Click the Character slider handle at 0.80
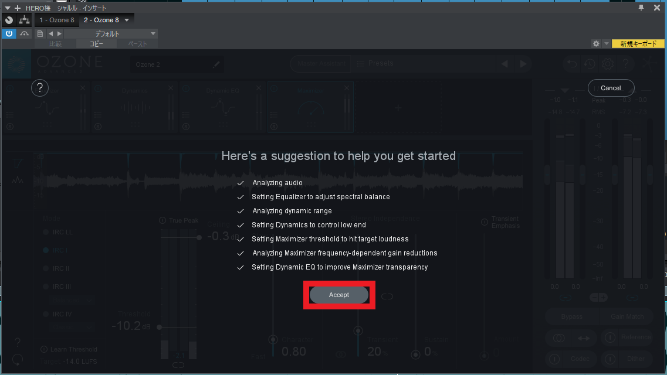The image size is (667, 375). pos(273,339)
